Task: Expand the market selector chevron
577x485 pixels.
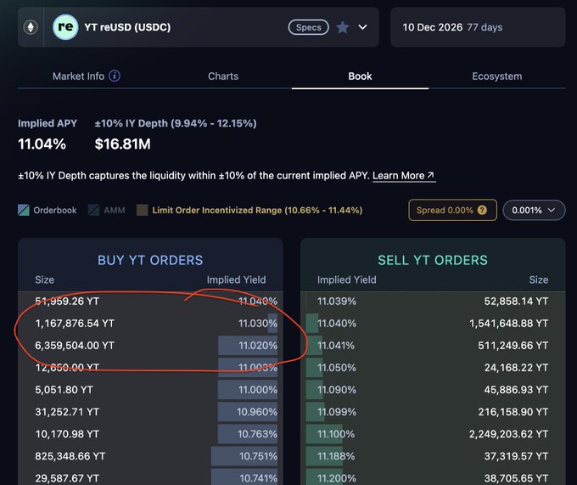Action: coord(362,27)
